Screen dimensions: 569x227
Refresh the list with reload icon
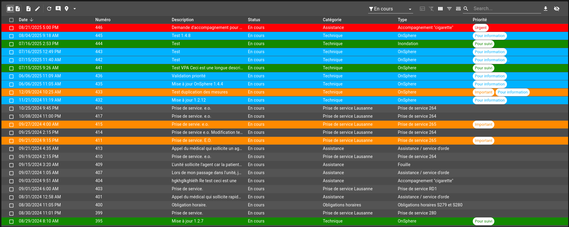(49, 9)
